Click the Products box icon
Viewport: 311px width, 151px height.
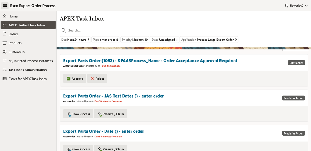(x=4, y=43)
